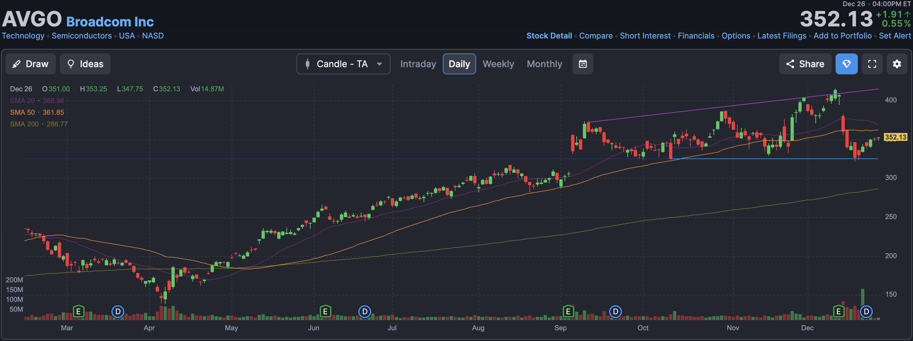Click the SMA 200 indicator label
Viewport: 913px width, 341px height.
click(x=24, y=124)
